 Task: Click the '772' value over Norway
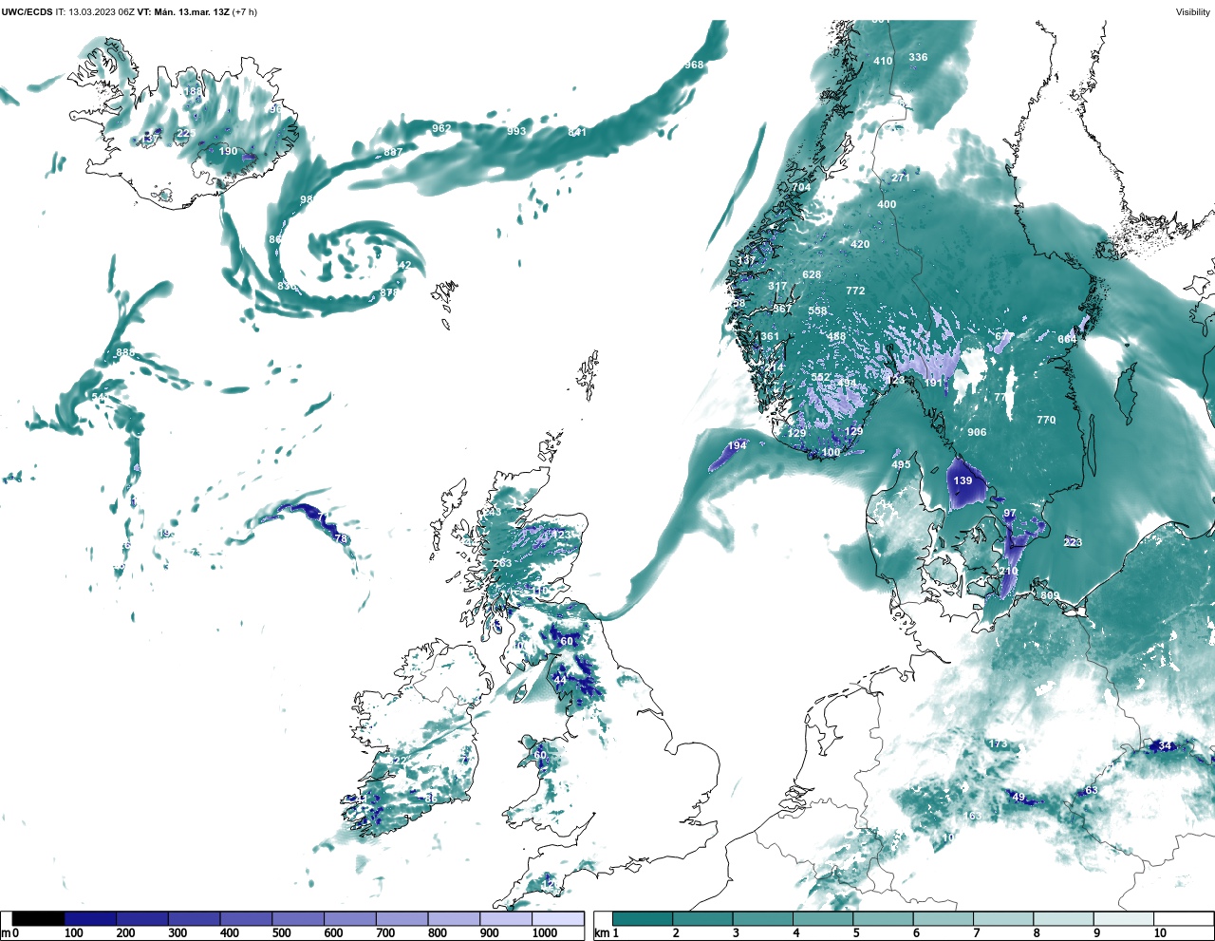coord(855,291)
